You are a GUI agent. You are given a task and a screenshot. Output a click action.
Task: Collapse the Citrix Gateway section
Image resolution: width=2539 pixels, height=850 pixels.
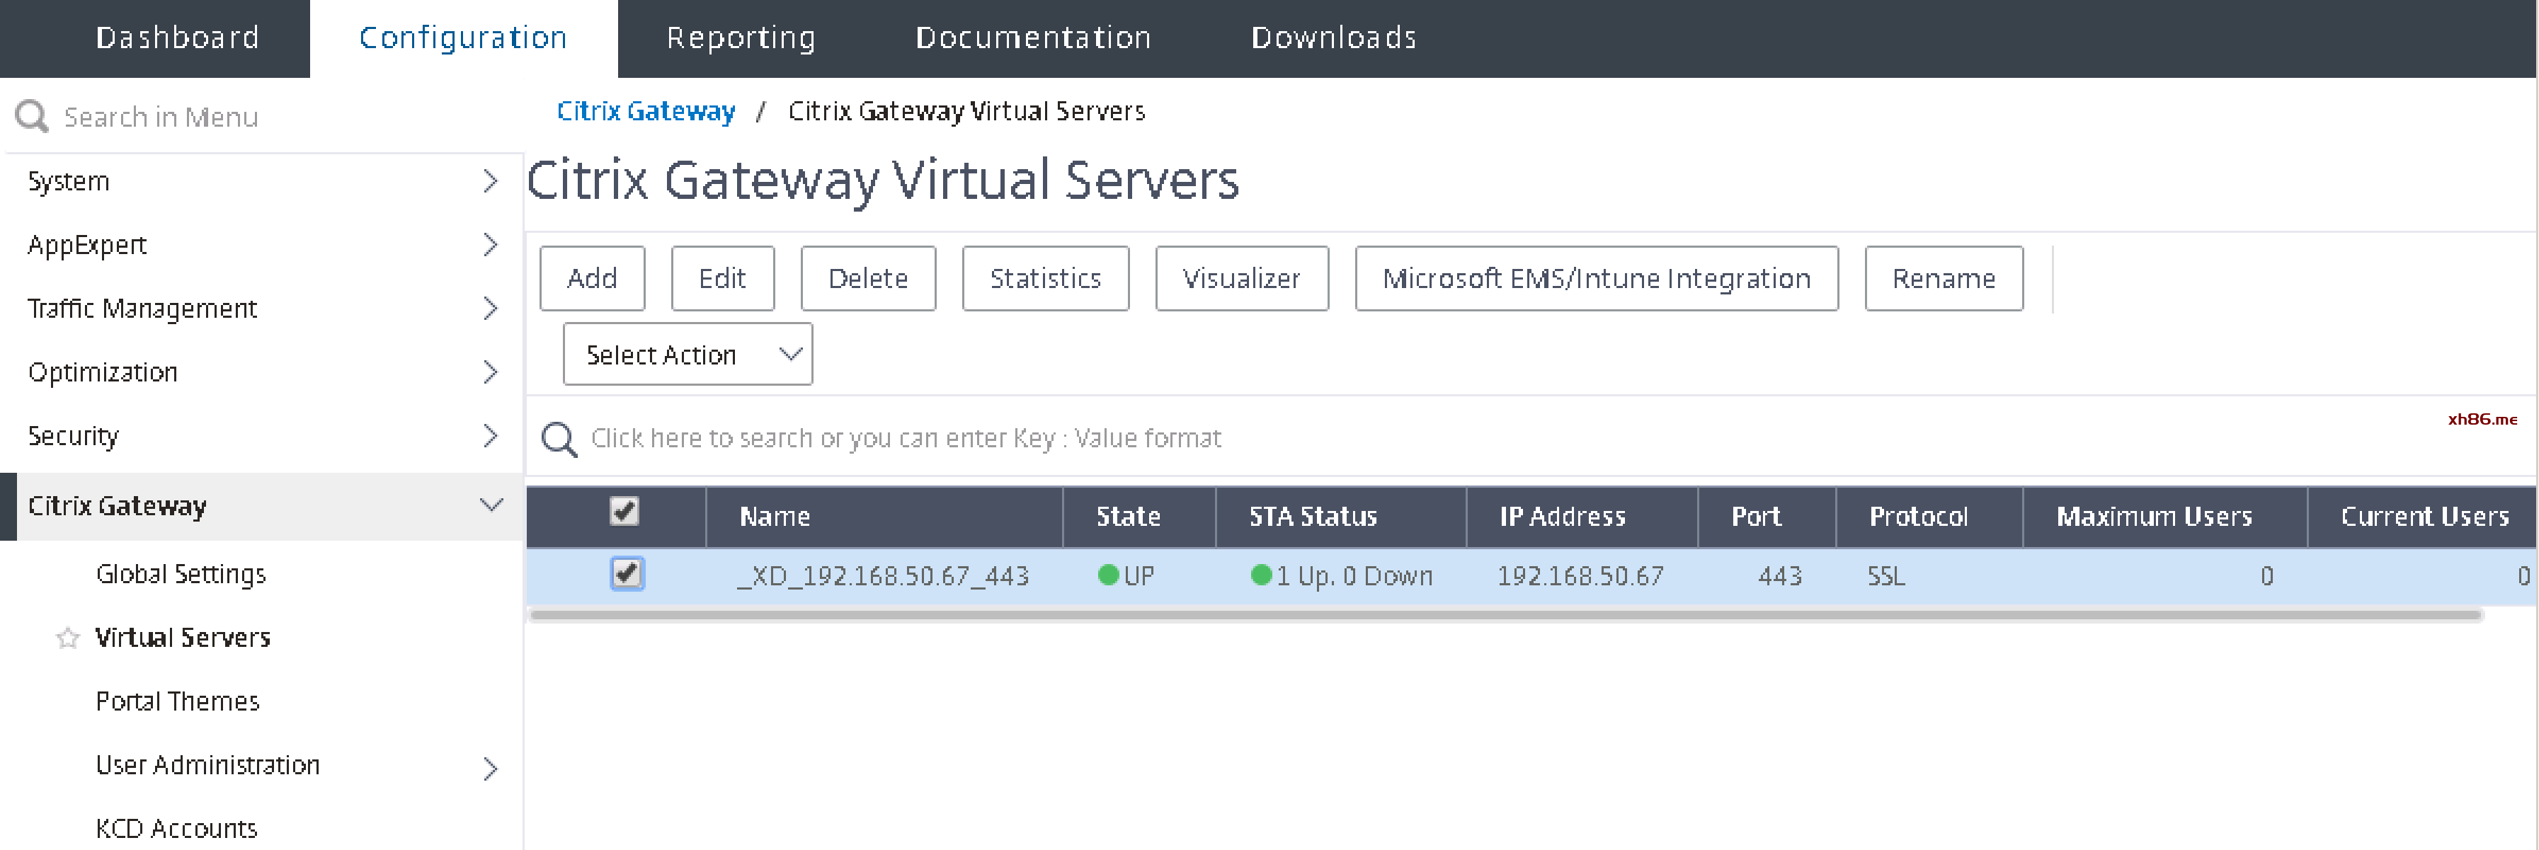click(491, 505)
